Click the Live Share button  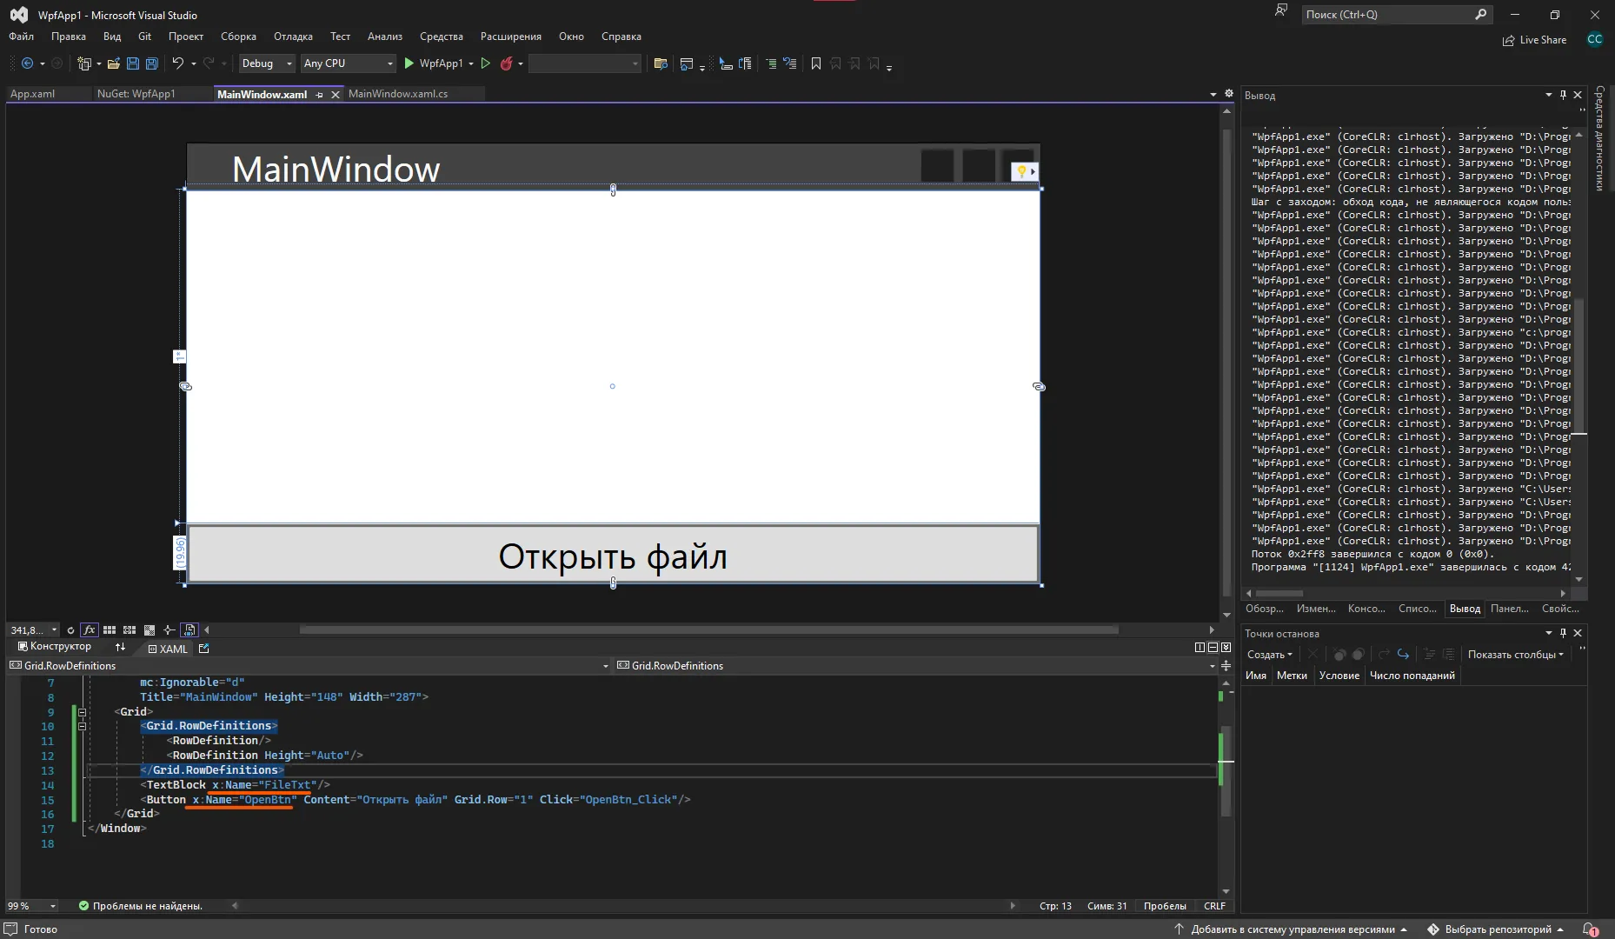[1535, 40]
